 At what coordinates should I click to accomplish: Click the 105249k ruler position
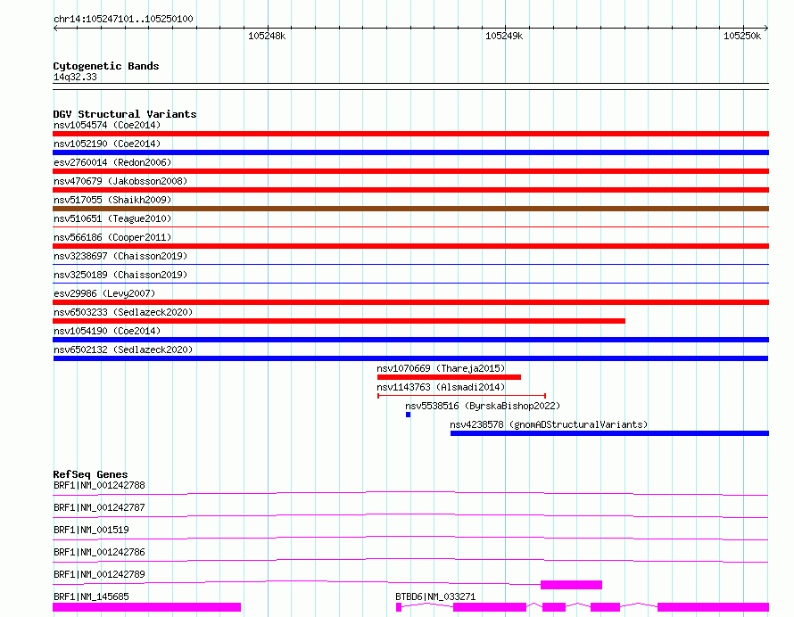pos(504,36)
